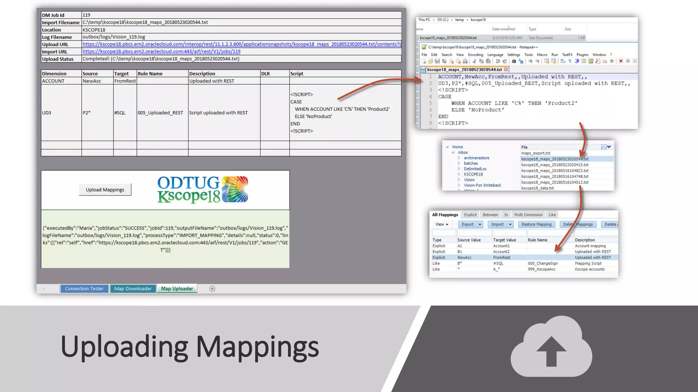
Task: Collapse the inbox tree node
Action: (453, 152)
